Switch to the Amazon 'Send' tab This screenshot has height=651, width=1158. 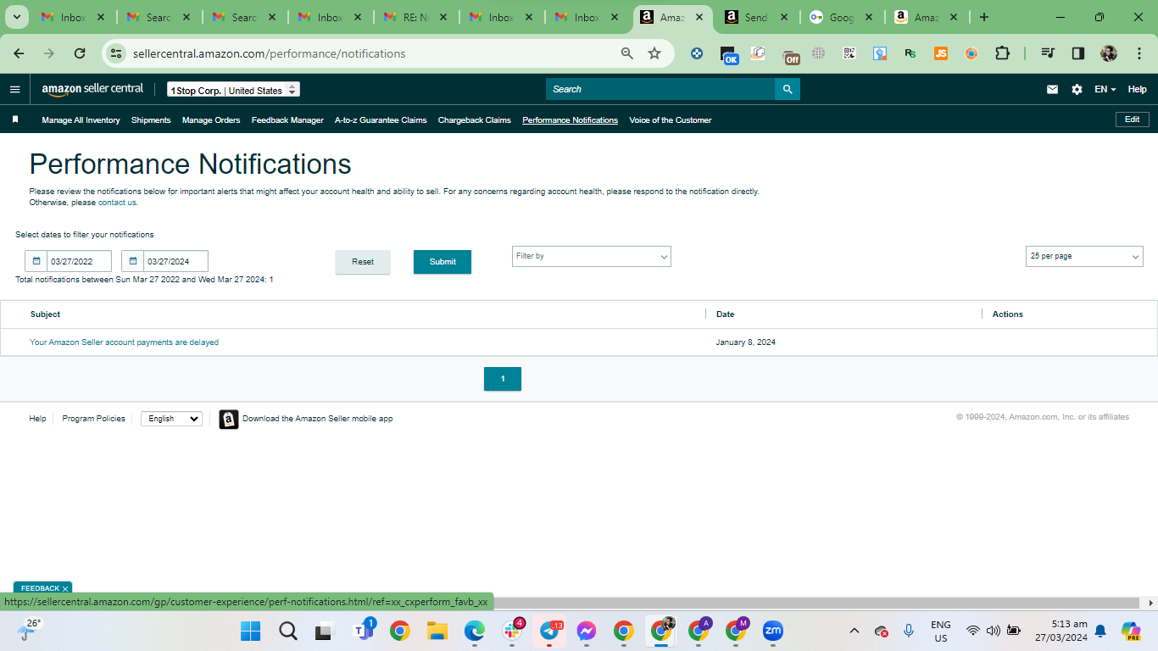(x=756, y=17)
